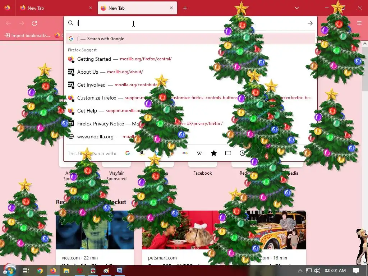Click Import bookmarks in the bookmarks toolbar
The height and width of the screenshot is (276, 368).
coord(27,36)
